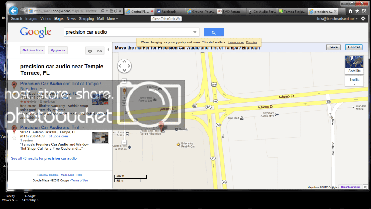Switch to the Ground-Poun... tab
The width and height of the screenshot is (371, 209).
coord(201,12)
